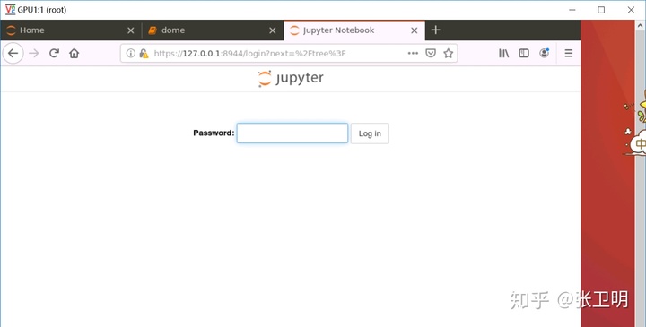Switch to the Home tab
The image size is (646, 327).
[x=71, y=30]
